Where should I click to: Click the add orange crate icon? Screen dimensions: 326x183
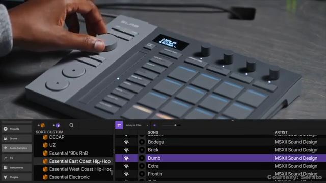pos(41,125)
